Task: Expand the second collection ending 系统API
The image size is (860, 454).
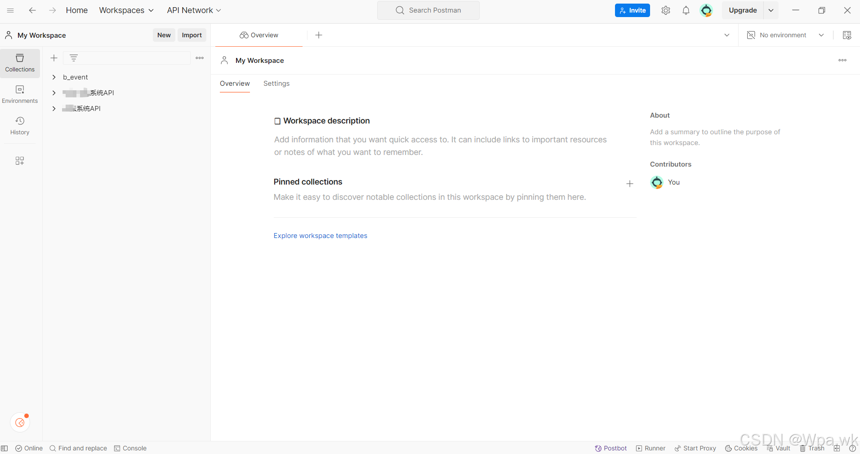Action: click(54, 93)
